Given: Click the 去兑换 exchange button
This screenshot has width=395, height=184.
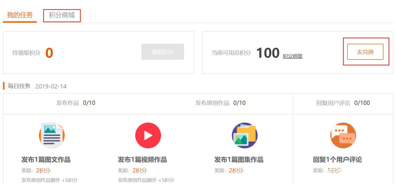Looking at the screenshot, I should click(x=365, y=52).
